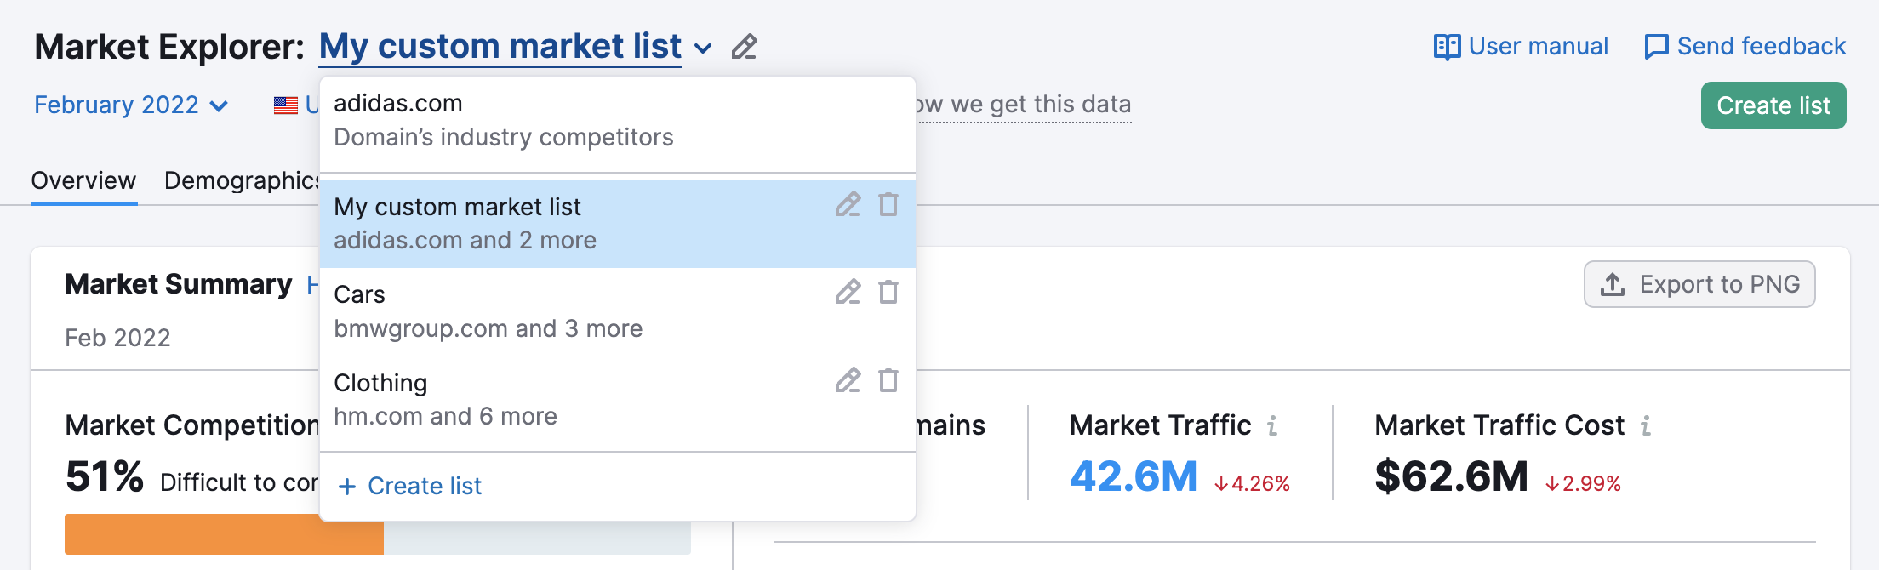The image size is (1879, 570).
Task: Click the Export to PNG button
Action: pyautogui.click(x=1699, y=284)
